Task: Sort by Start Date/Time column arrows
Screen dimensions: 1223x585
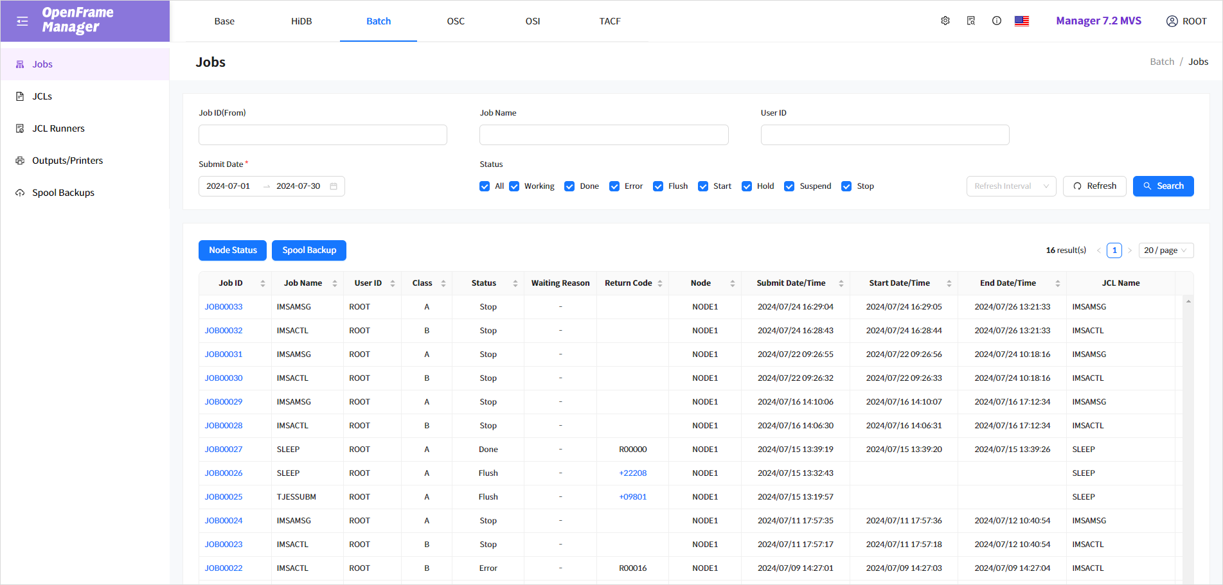Action: coord(949,283)
